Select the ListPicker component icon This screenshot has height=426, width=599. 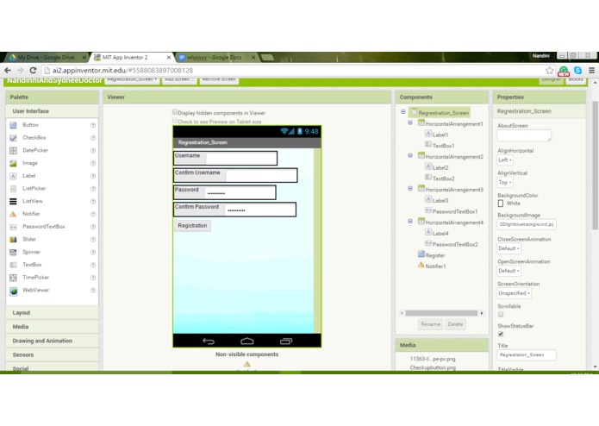(13, 188)
